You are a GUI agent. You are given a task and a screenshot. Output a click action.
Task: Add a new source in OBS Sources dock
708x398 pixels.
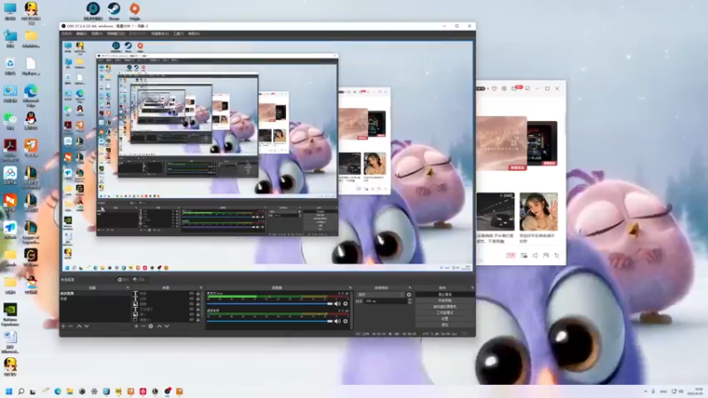[136, 325]
